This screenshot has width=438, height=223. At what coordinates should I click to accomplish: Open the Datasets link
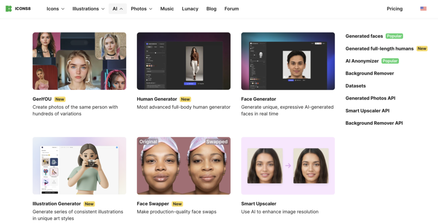click(355, 86)
